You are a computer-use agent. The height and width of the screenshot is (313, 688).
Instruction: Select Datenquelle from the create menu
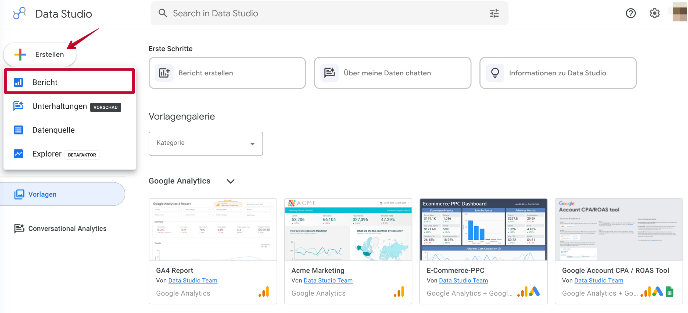pos(69,130)
